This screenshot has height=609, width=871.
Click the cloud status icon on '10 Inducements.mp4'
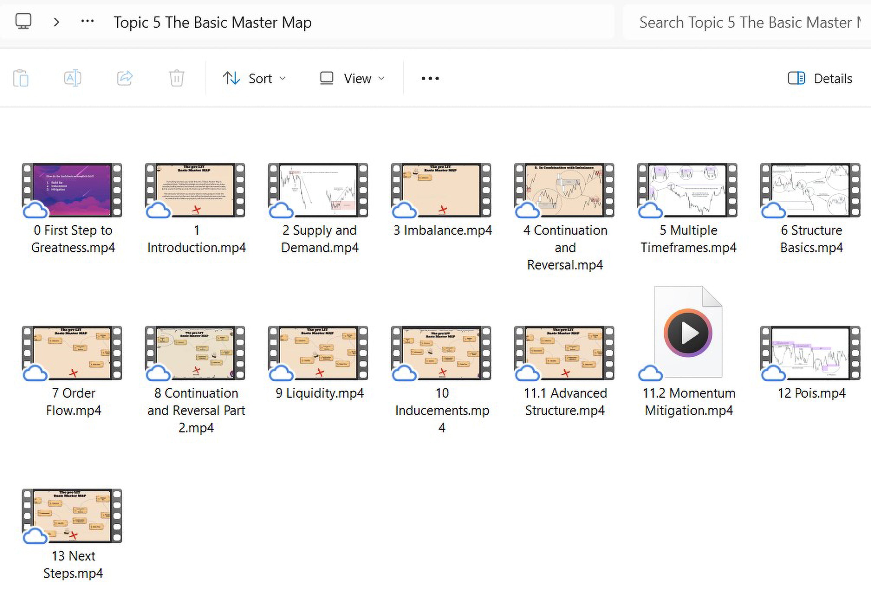point(404,373)
